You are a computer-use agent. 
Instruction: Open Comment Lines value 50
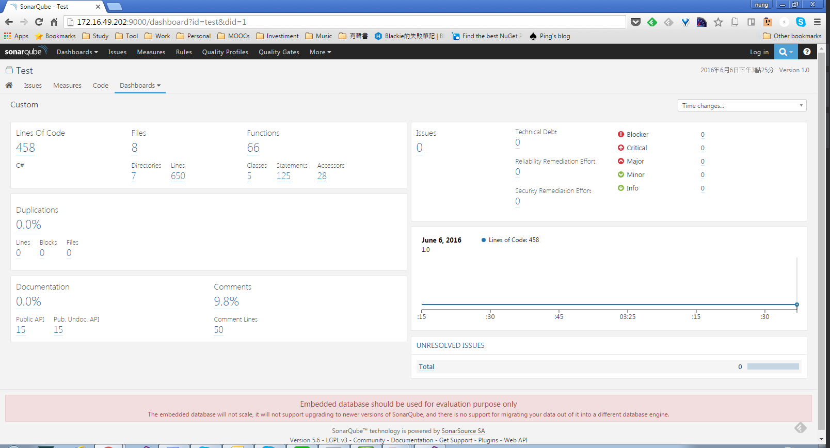[x=219, y=330]
